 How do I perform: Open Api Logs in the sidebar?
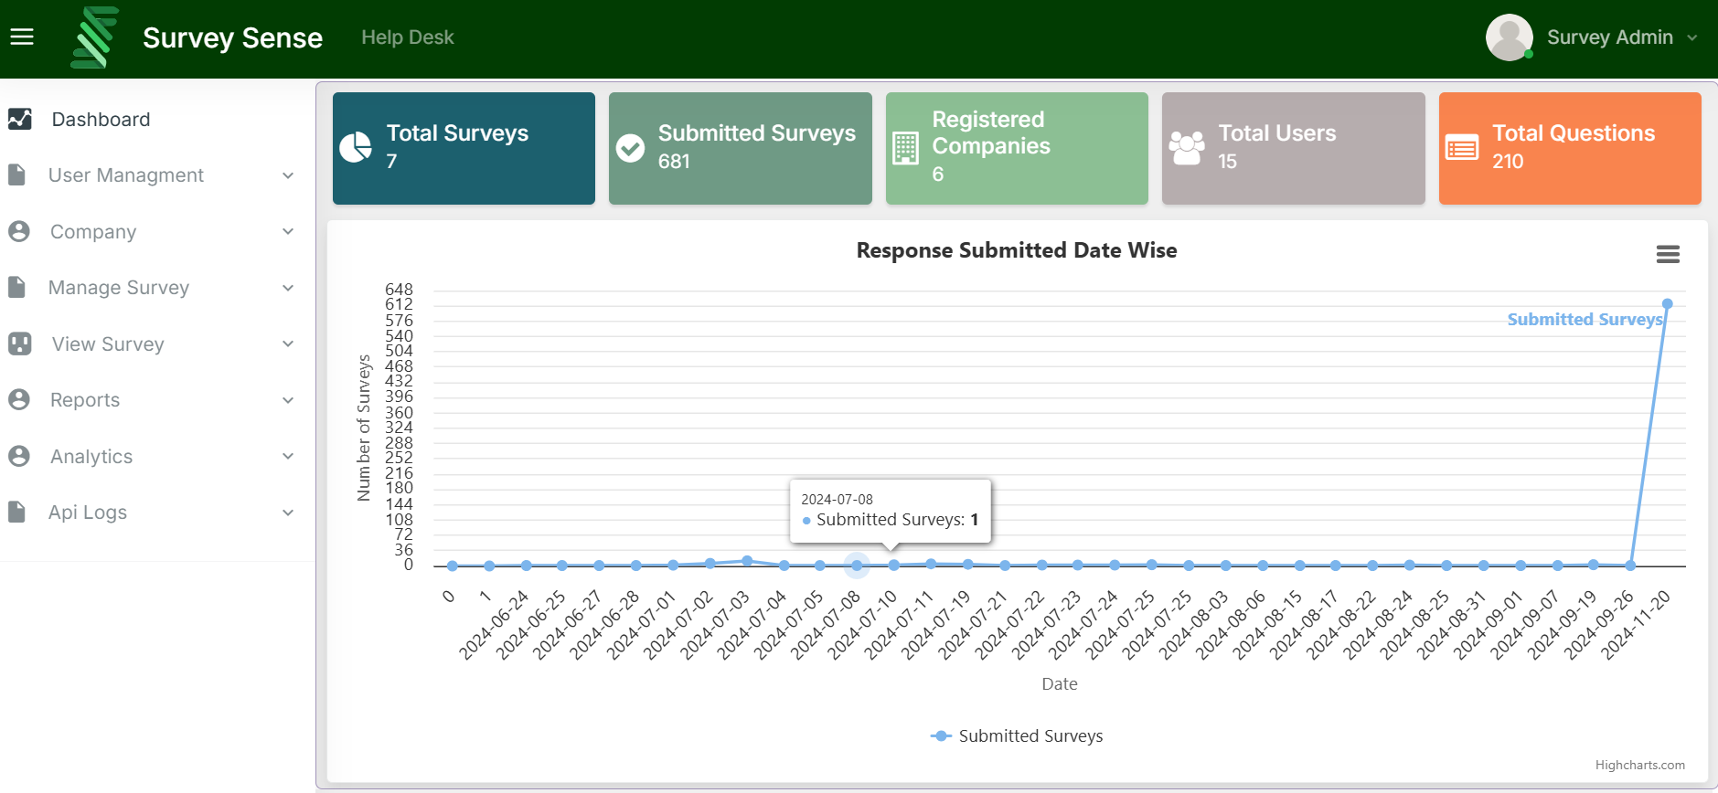click(x=88, y=513)
